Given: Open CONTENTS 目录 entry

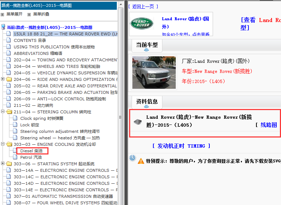Looking at the screenshot, I should pyautogui.click(x=30, y=40).
